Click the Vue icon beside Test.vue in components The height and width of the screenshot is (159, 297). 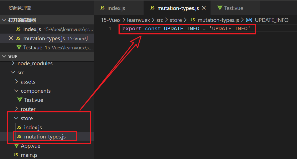tap(20, 100)
